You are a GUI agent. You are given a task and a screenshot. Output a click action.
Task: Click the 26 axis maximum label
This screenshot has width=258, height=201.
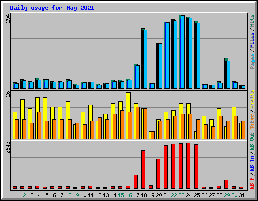point(8,94)
